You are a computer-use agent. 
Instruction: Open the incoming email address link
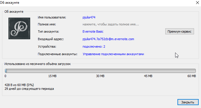tap(108, 39)
